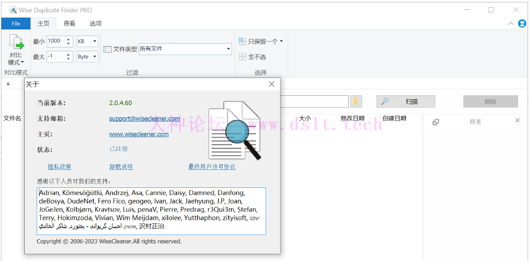The height and width of the screenshot is (261, 530).
Task: Open the 卸载说明 uninstall instructions link
Action: coord(121,167)
